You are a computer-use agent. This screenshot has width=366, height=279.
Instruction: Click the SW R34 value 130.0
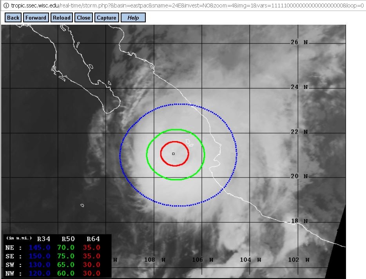coord(40,265)
